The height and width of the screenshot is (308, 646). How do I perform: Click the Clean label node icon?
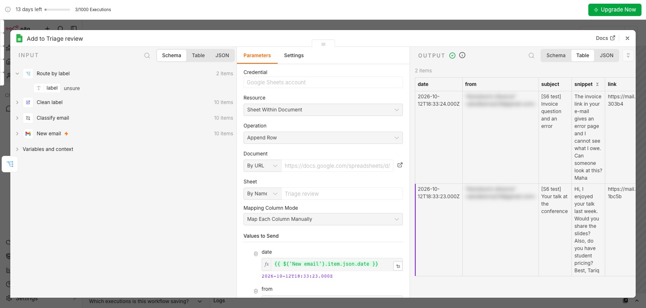pos(28,102)
